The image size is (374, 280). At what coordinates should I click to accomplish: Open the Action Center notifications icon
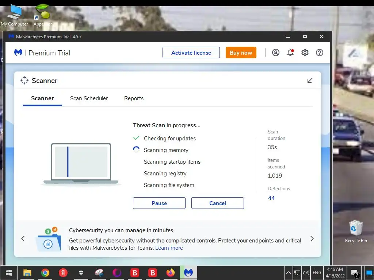(x=355, y=273)
